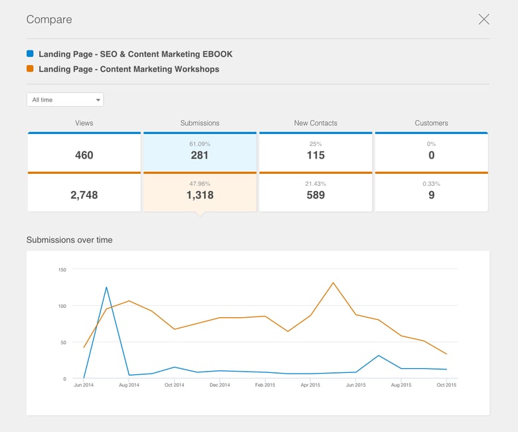Click the Compare dialog title

pos(49,19)
